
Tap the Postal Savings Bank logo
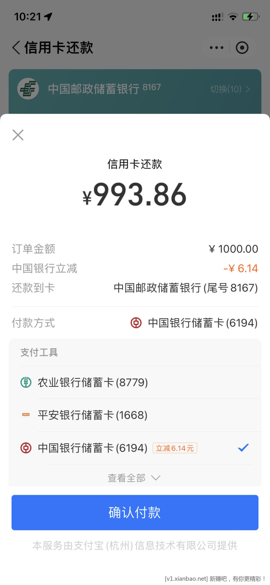(28, 89)
